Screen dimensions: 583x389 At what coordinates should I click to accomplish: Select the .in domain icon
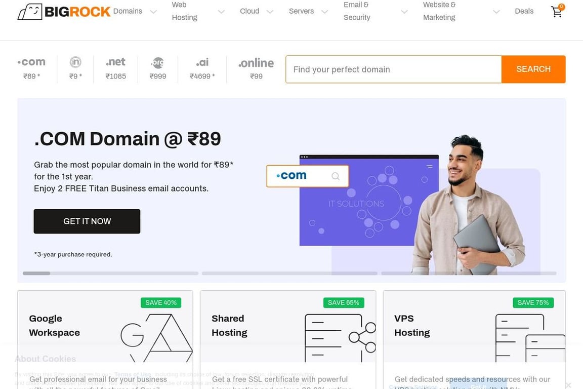click(75, 62)
